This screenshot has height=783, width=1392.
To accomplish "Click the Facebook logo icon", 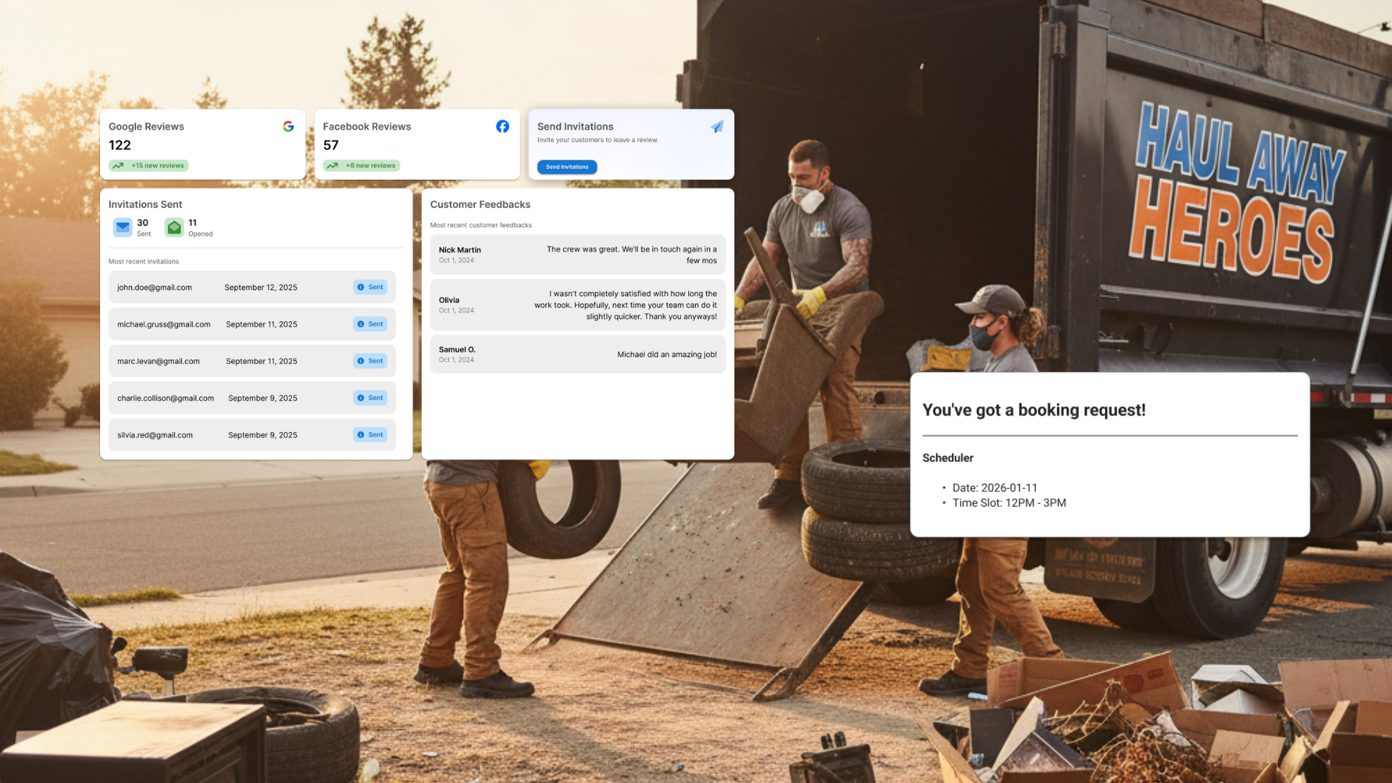I will pyautogui.click(x=502, y=126).
